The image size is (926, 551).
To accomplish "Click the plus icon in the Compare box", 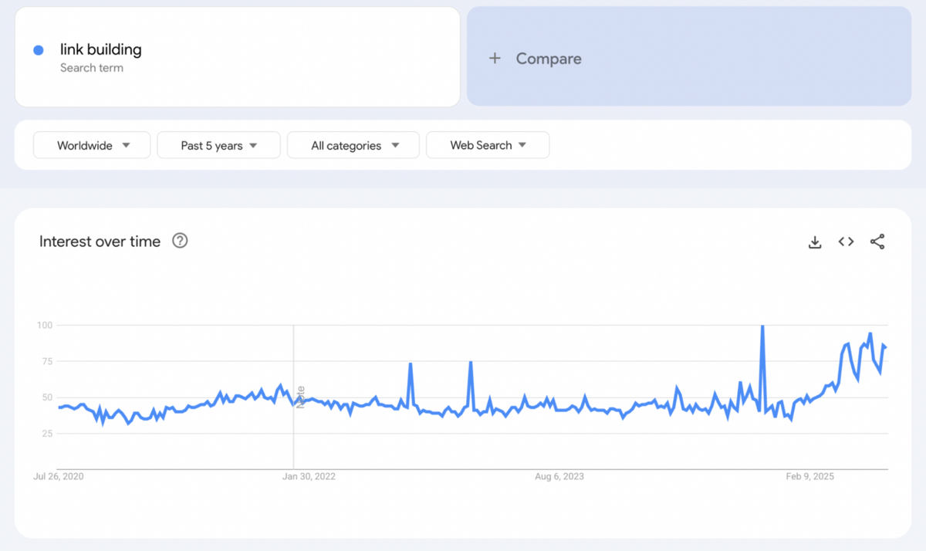I will pos(495,58).
